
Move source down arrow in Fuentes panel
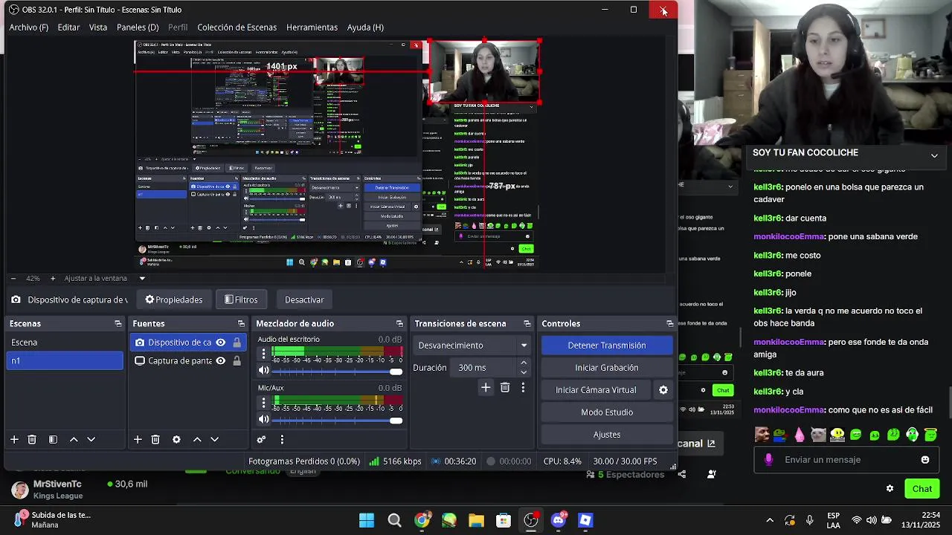click(215, 439)
